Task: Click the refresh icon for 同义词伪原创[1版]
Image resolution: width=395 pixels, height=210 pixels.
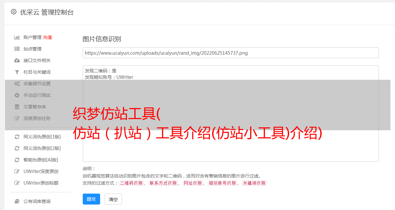Action: pyautogui.click(x=17, y=137)
